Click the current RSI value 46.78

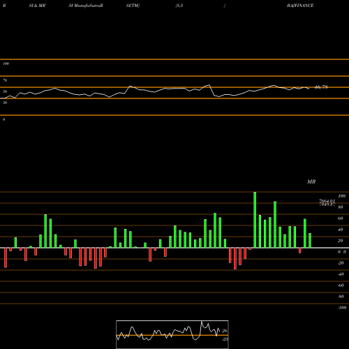pyautogui.click(x=321, y=87)
